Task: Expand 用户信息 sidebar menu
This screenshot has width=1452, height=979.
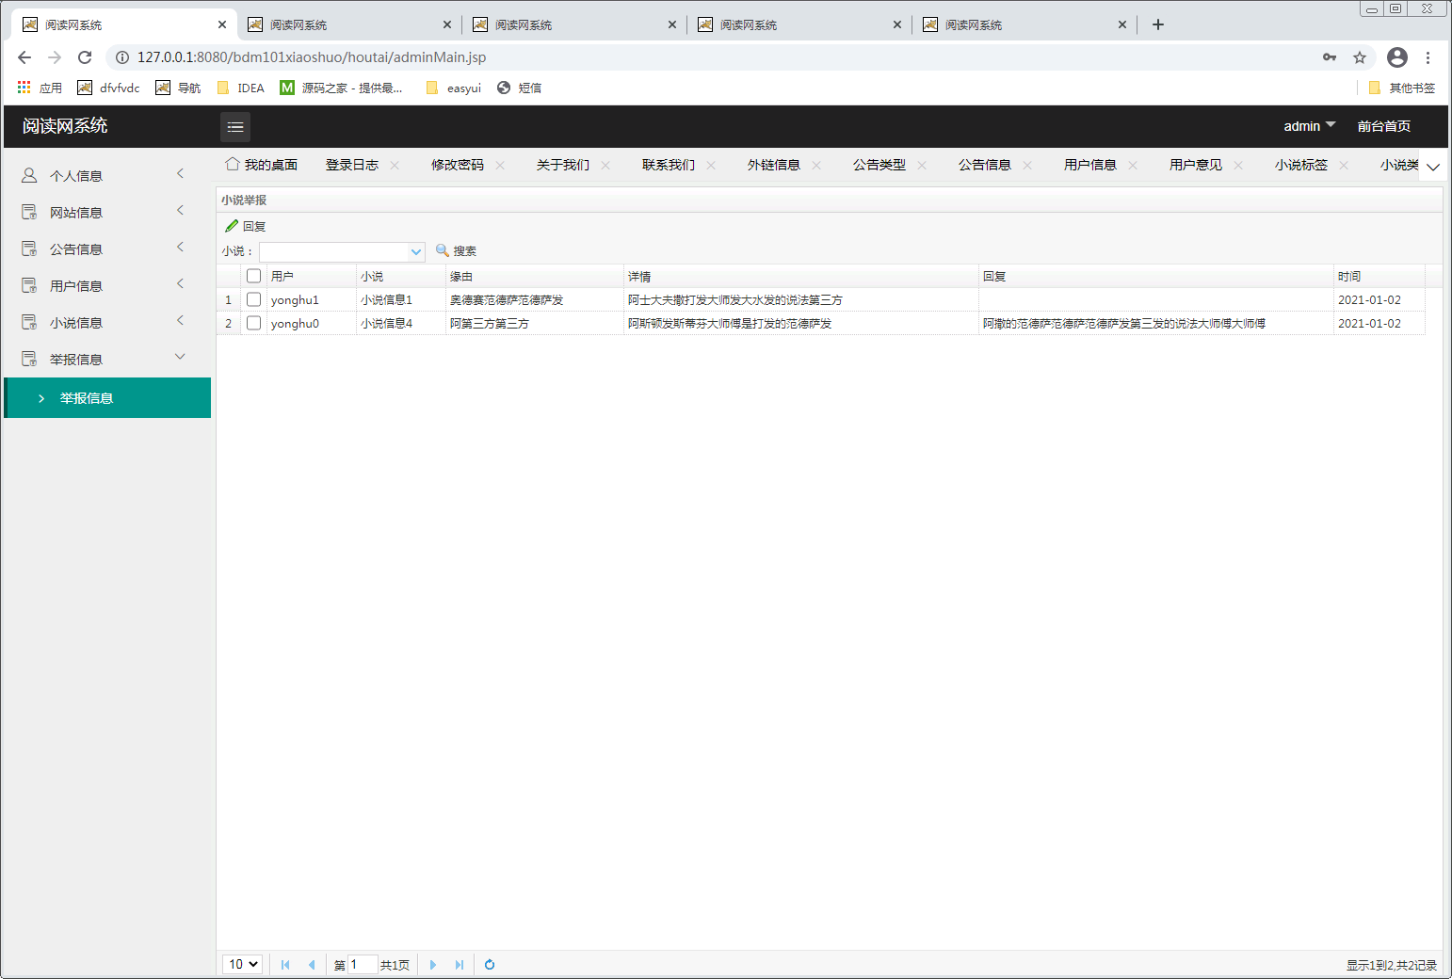Action: tap(107, 285)
